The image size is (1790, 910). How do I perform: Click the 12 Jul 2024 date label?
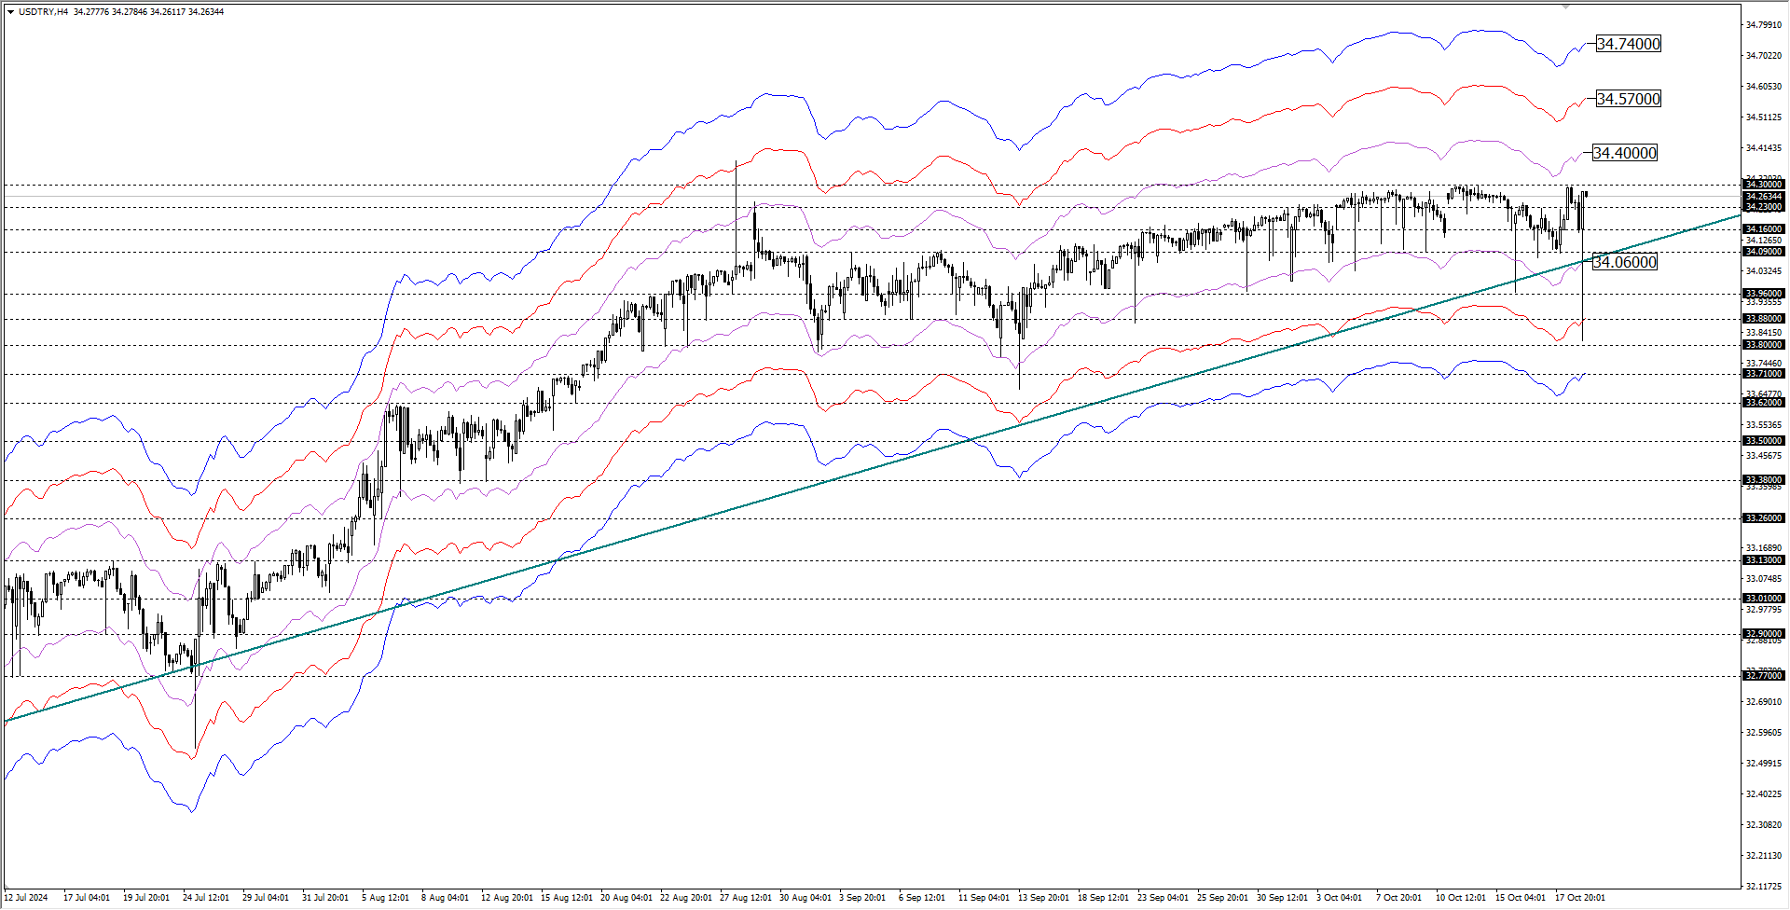[26, 898]
